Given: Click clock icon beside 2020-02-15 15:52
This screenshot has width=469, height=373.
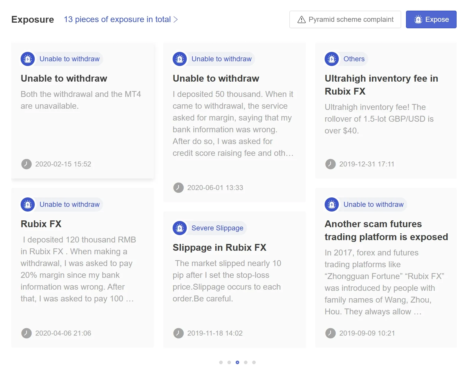Looking at the screenshot, I should click(x=27, y=164).
